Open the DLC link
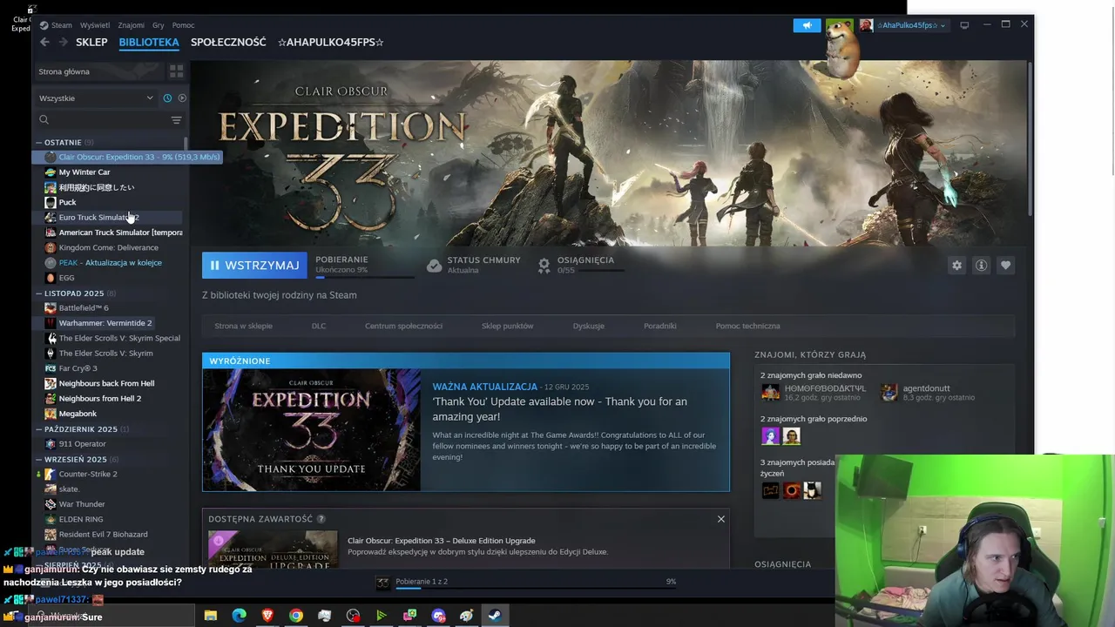Screen dimensions: 1115x627 click(319, 326)
